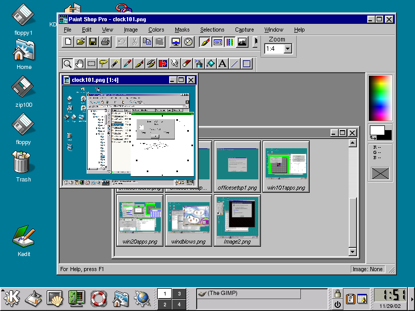Click the clock101.png image canvas
This screenshot has width=415, height=311.
[129, 136]
